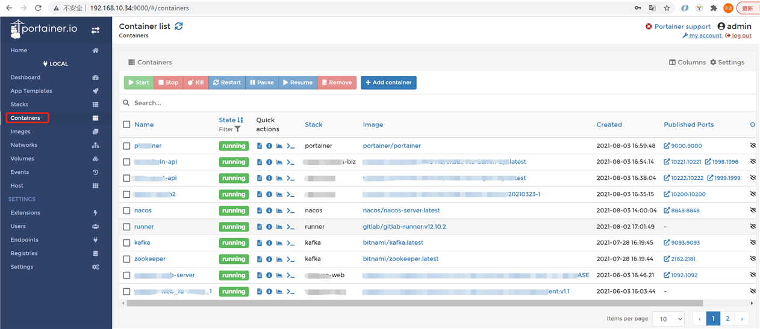Open logs icon for zookeeper container
The height and width of the screenshot is (329, 760).
tap(260, 259)
